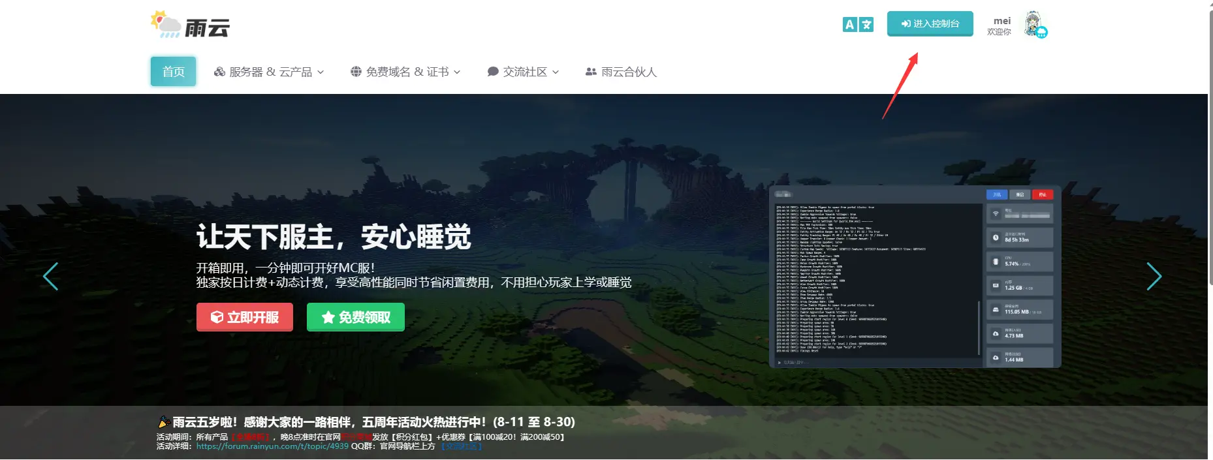Expand the 服务器 & 云产品 chevron

tap(321, 72)
